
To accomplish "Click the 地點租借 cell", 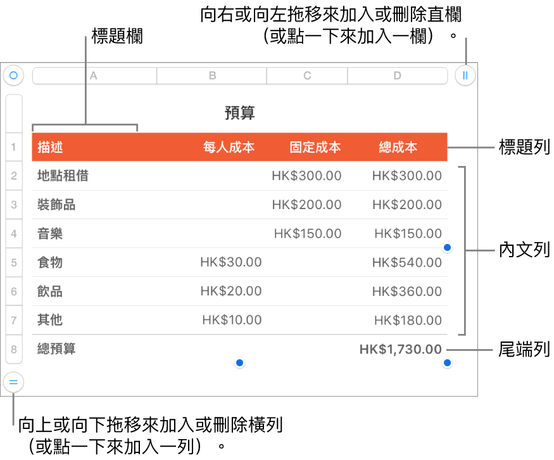I will tap(64, 176).
